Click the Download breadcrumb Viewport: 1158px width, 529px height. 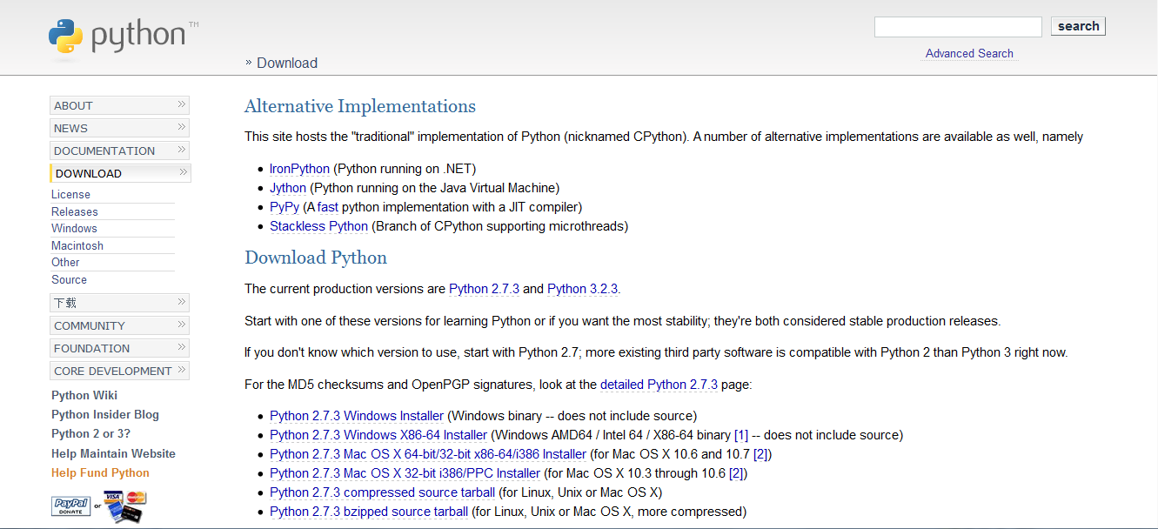[287, 63]
